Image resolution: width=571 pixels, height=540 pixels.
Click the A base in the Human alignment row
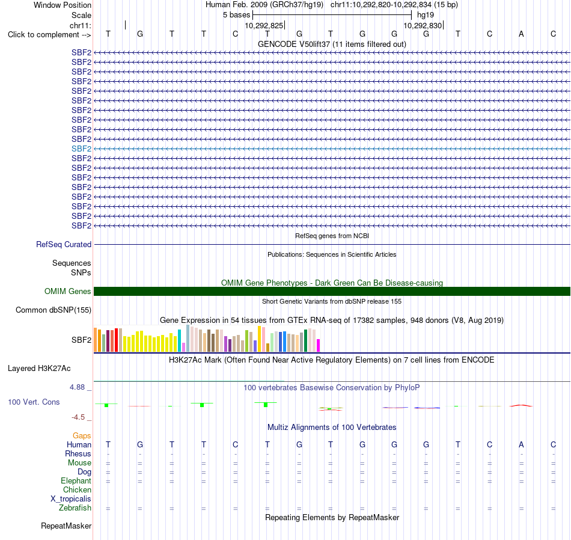[x=521, y=444]
